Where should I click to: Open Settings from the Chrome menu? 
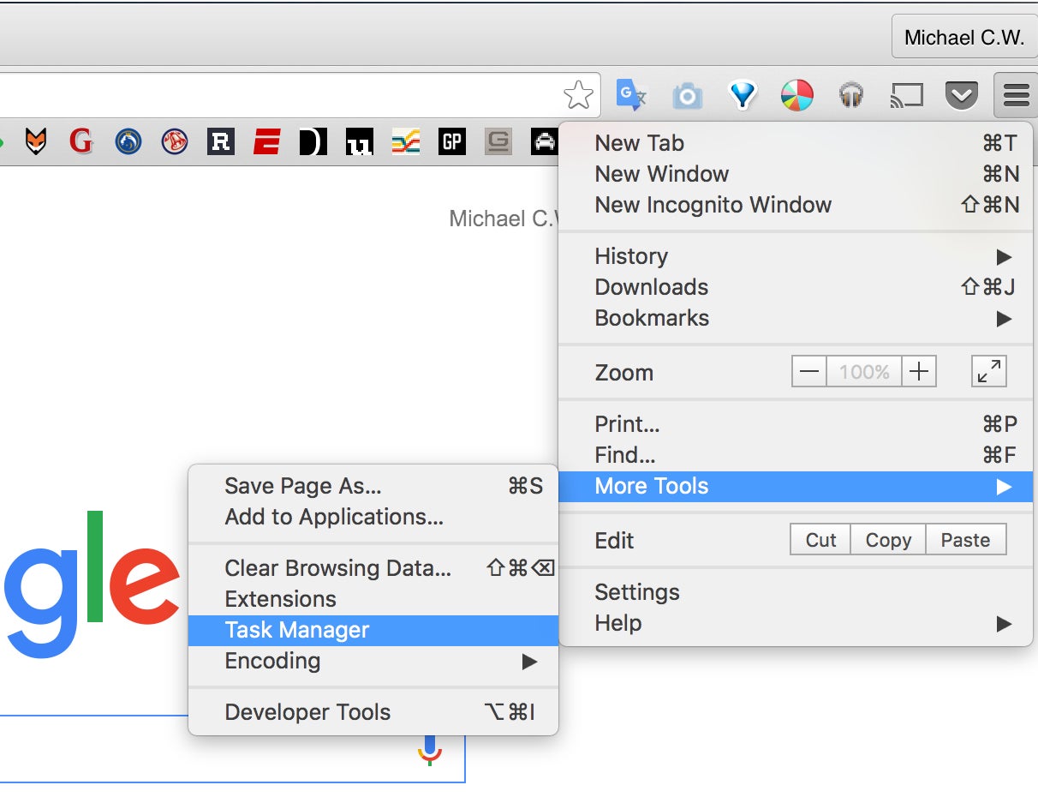tap(796, 592)
